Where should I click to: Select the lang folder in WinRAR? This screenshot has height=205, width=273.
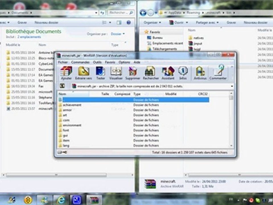[66, 145]
